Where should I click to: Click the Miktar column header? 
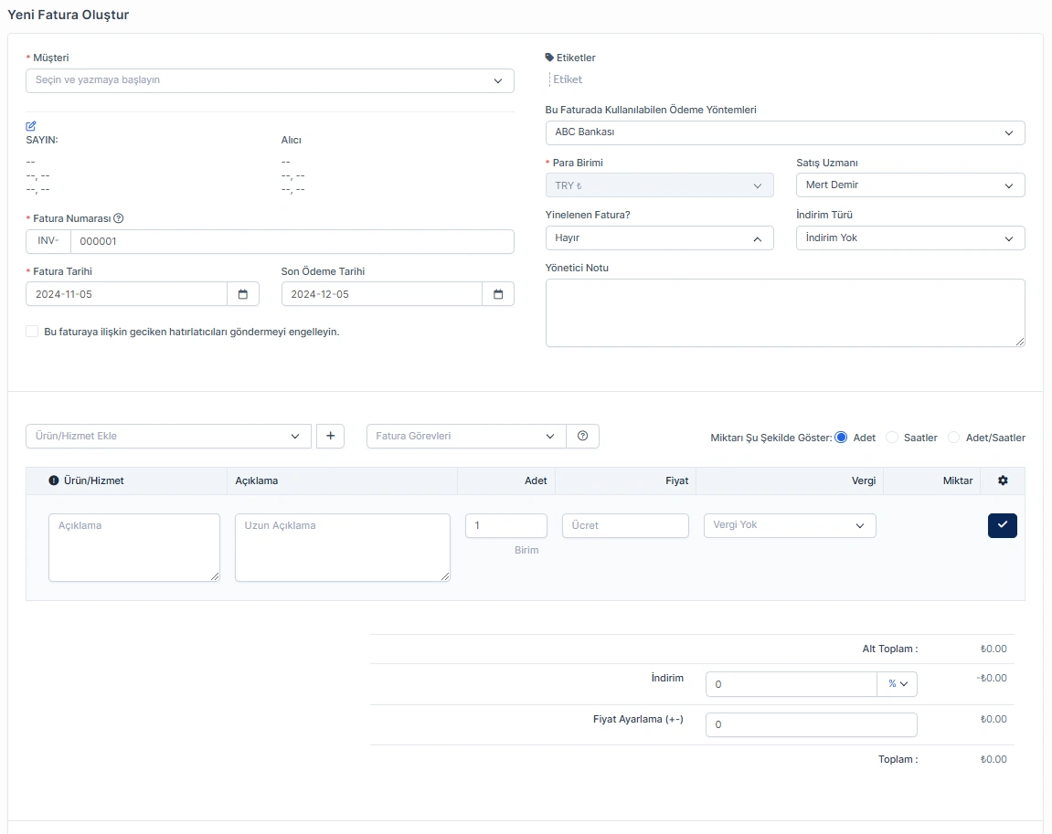tap(958, 480)
